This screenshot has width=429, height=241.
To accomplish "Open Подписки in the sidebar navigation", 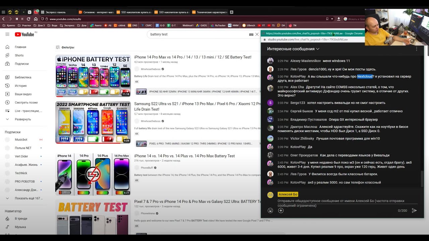I will (x=21, y=64).
